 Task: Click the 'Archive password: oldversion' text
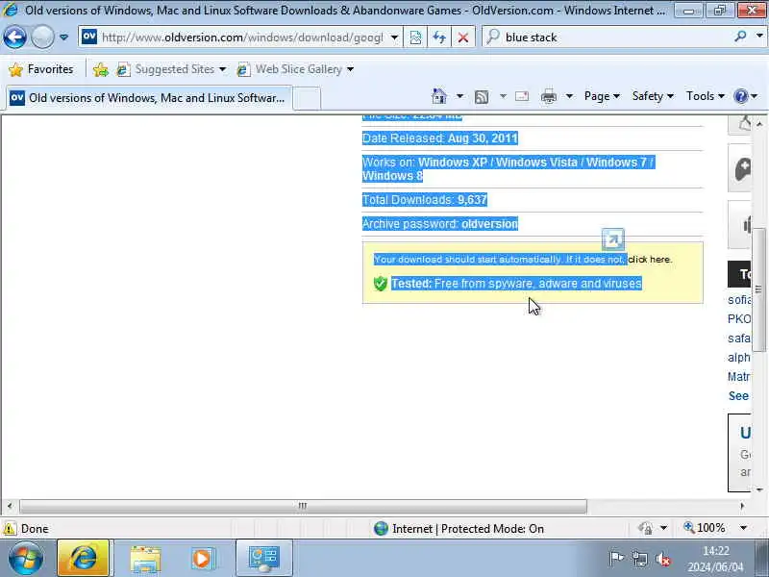(440, 224)
